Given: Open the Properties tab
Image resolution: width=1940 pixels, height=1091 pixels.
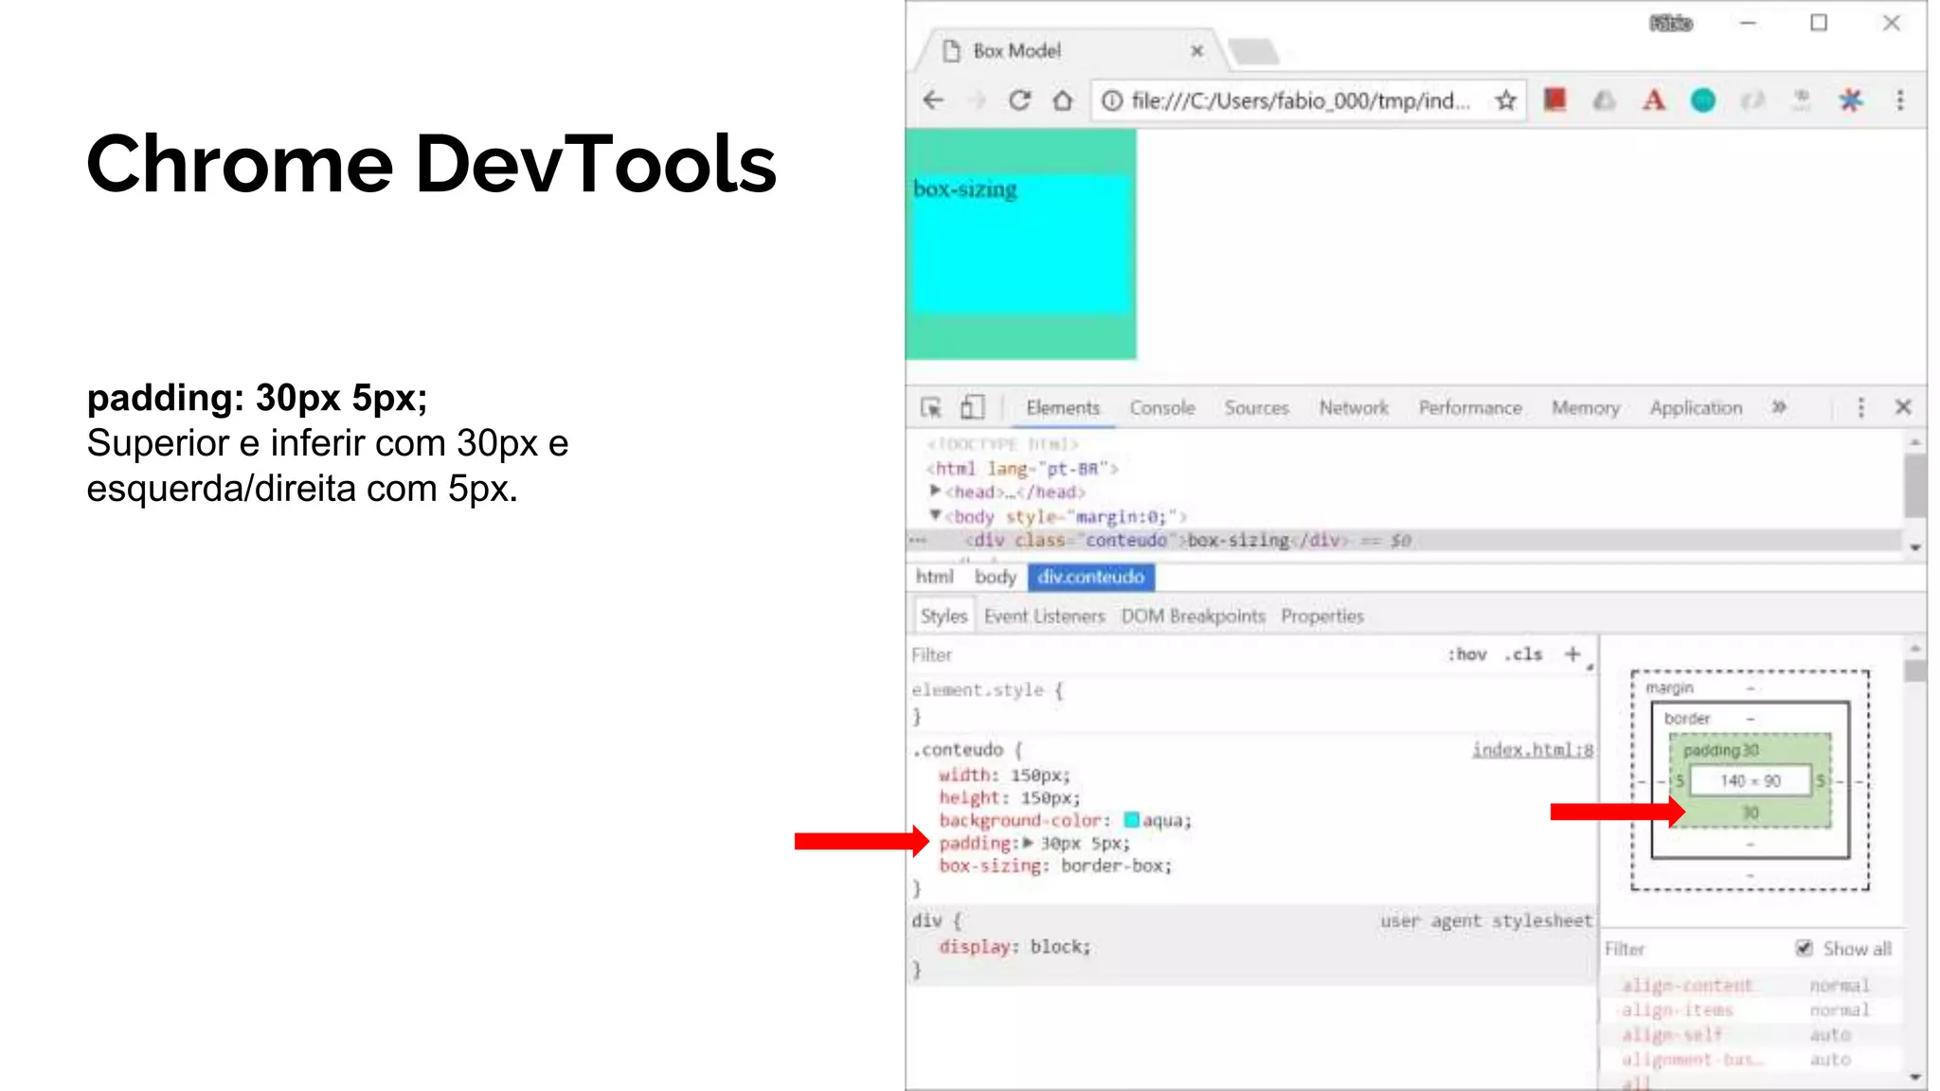Looking at the screenshot, I should [1322, 616].
